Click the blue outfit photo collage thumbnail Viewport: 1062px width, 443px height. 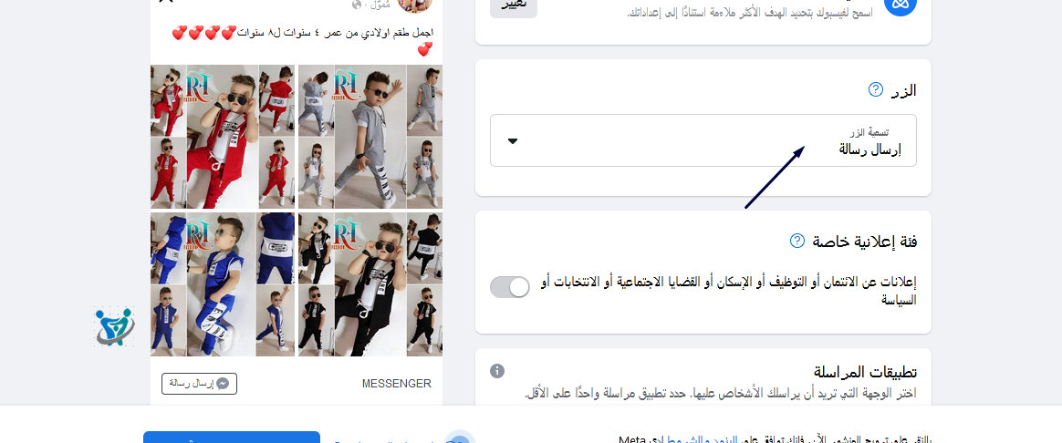click(x=222, y=284)
